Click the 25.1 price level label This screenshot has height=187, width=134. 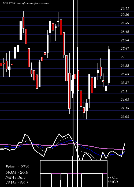click(124, 91)
